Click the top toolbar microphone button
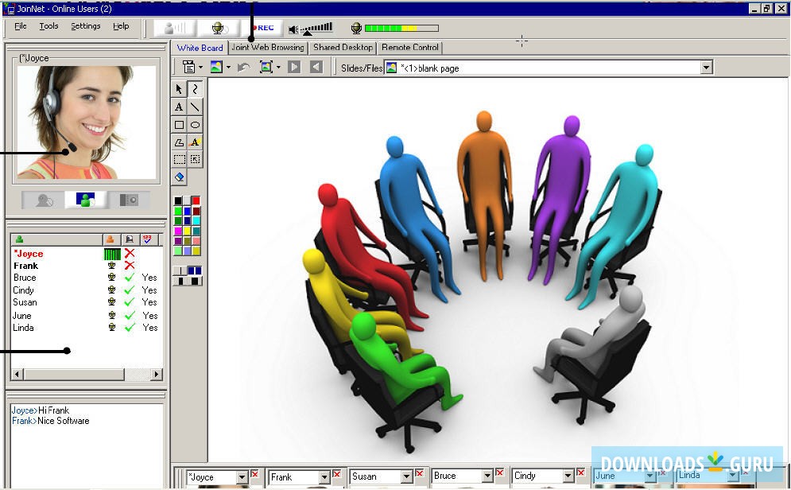Viewport: 791px width, 490px height. pyautogui.click(x=219, y=29)
